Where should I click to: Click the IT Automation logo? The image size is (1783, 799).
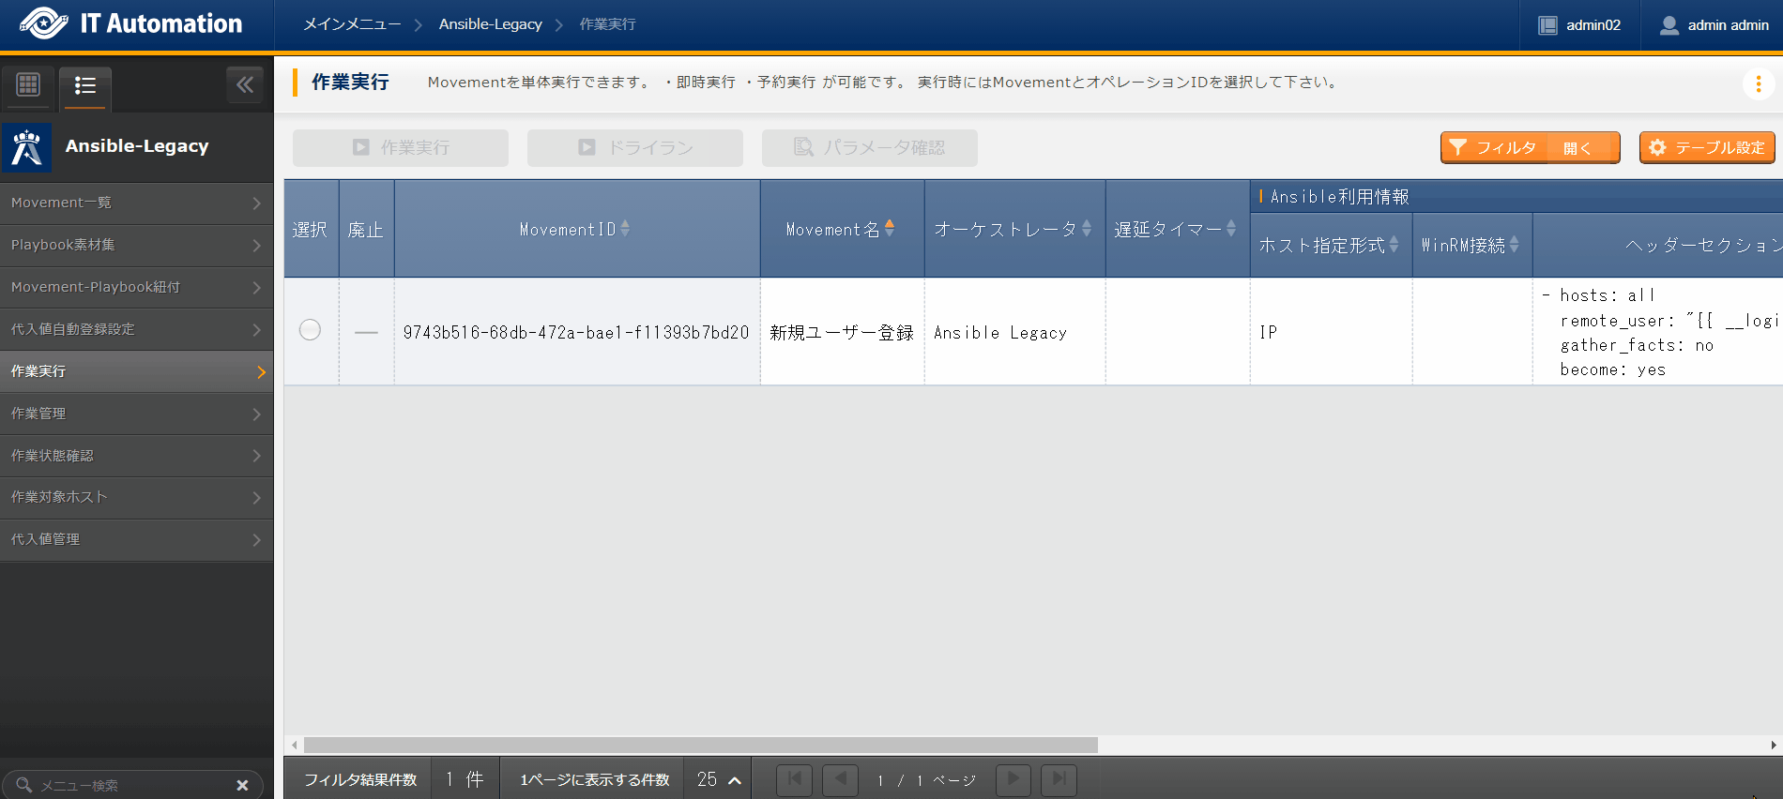point(131,23)
